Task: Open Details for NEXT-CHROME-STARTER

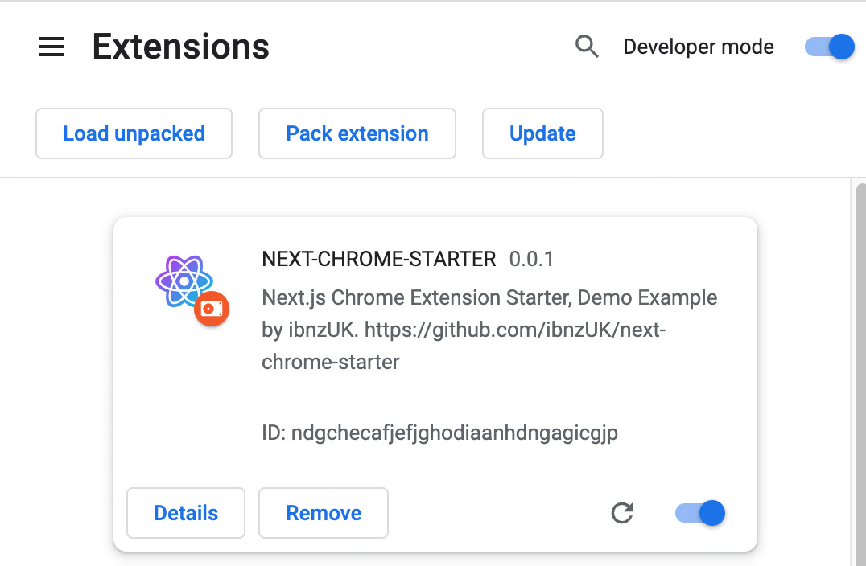Action: (x=186, y=513)
